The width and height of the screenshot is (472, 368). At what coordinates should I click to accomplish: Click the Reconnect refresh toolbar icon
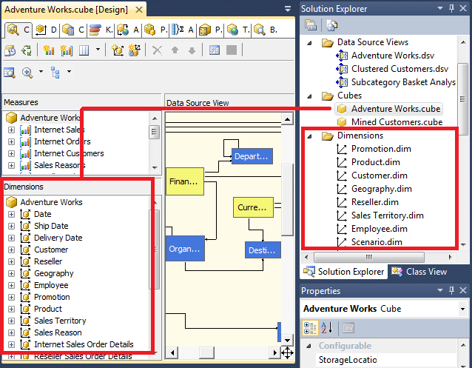click(x=27, y=50)
